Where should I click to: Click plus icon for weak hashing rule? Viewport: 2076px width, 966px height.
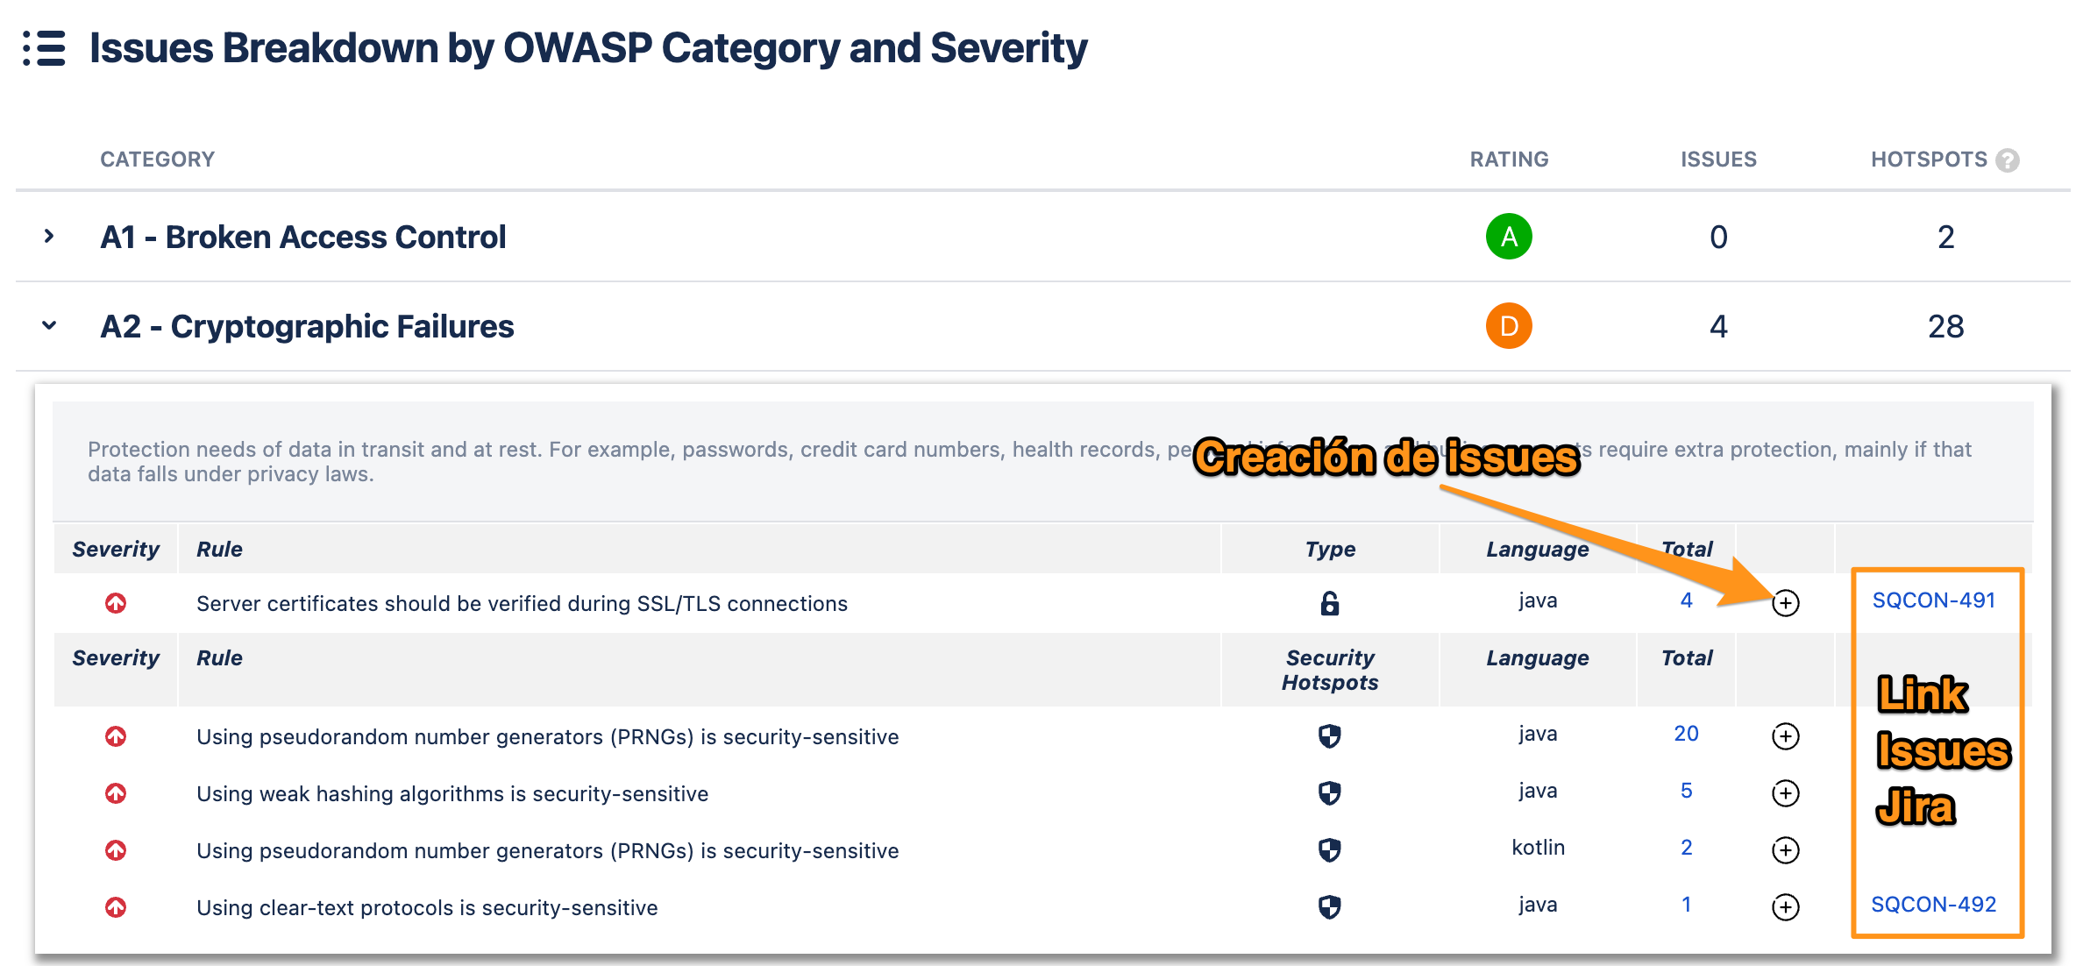tap(1786, 793)
